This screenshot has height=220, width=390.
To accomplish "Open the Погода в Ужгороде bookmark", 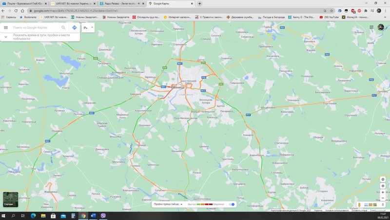I will click(x=272, y=17).
